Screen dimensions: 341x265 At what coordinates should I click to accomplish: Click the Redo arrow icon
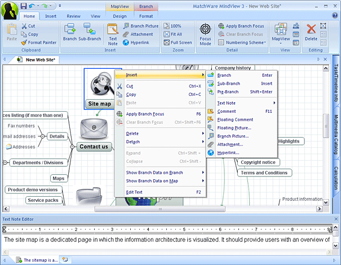[45, 6]
